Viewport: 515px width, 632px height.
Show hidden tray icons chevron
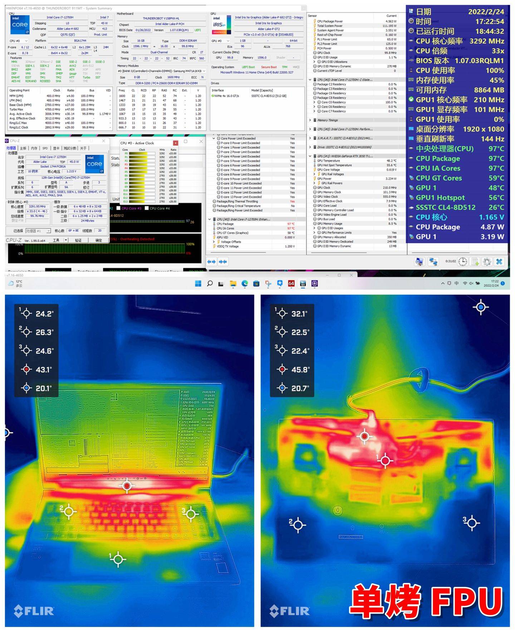pyautogui.click(x=443, y=283)
